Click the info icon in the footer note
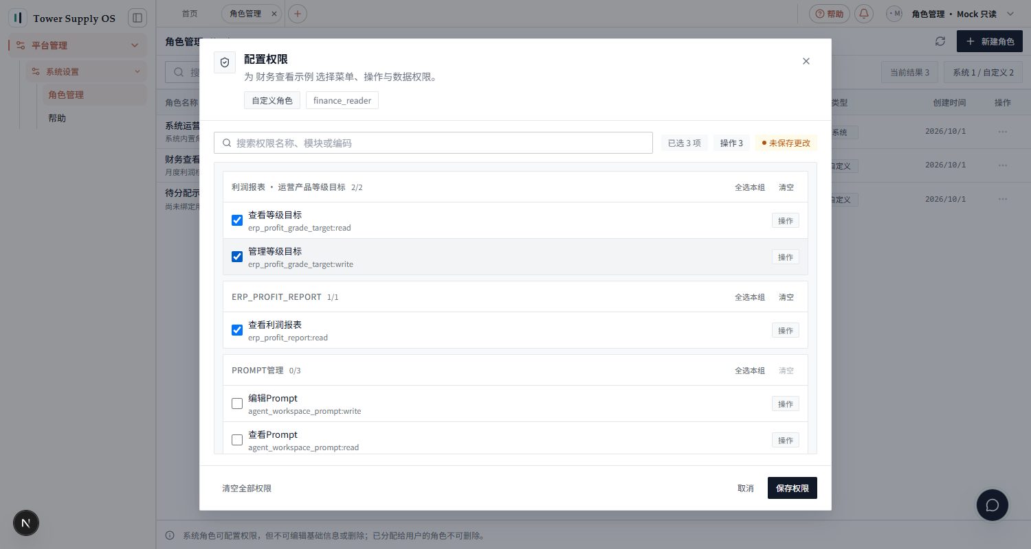The width and height of the screenshot is (1031, 549). pyautogui.click(x=170, y=535)
